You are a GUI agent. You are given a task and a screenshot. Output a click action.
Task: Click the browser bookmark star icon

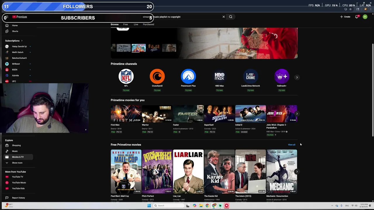350,9
